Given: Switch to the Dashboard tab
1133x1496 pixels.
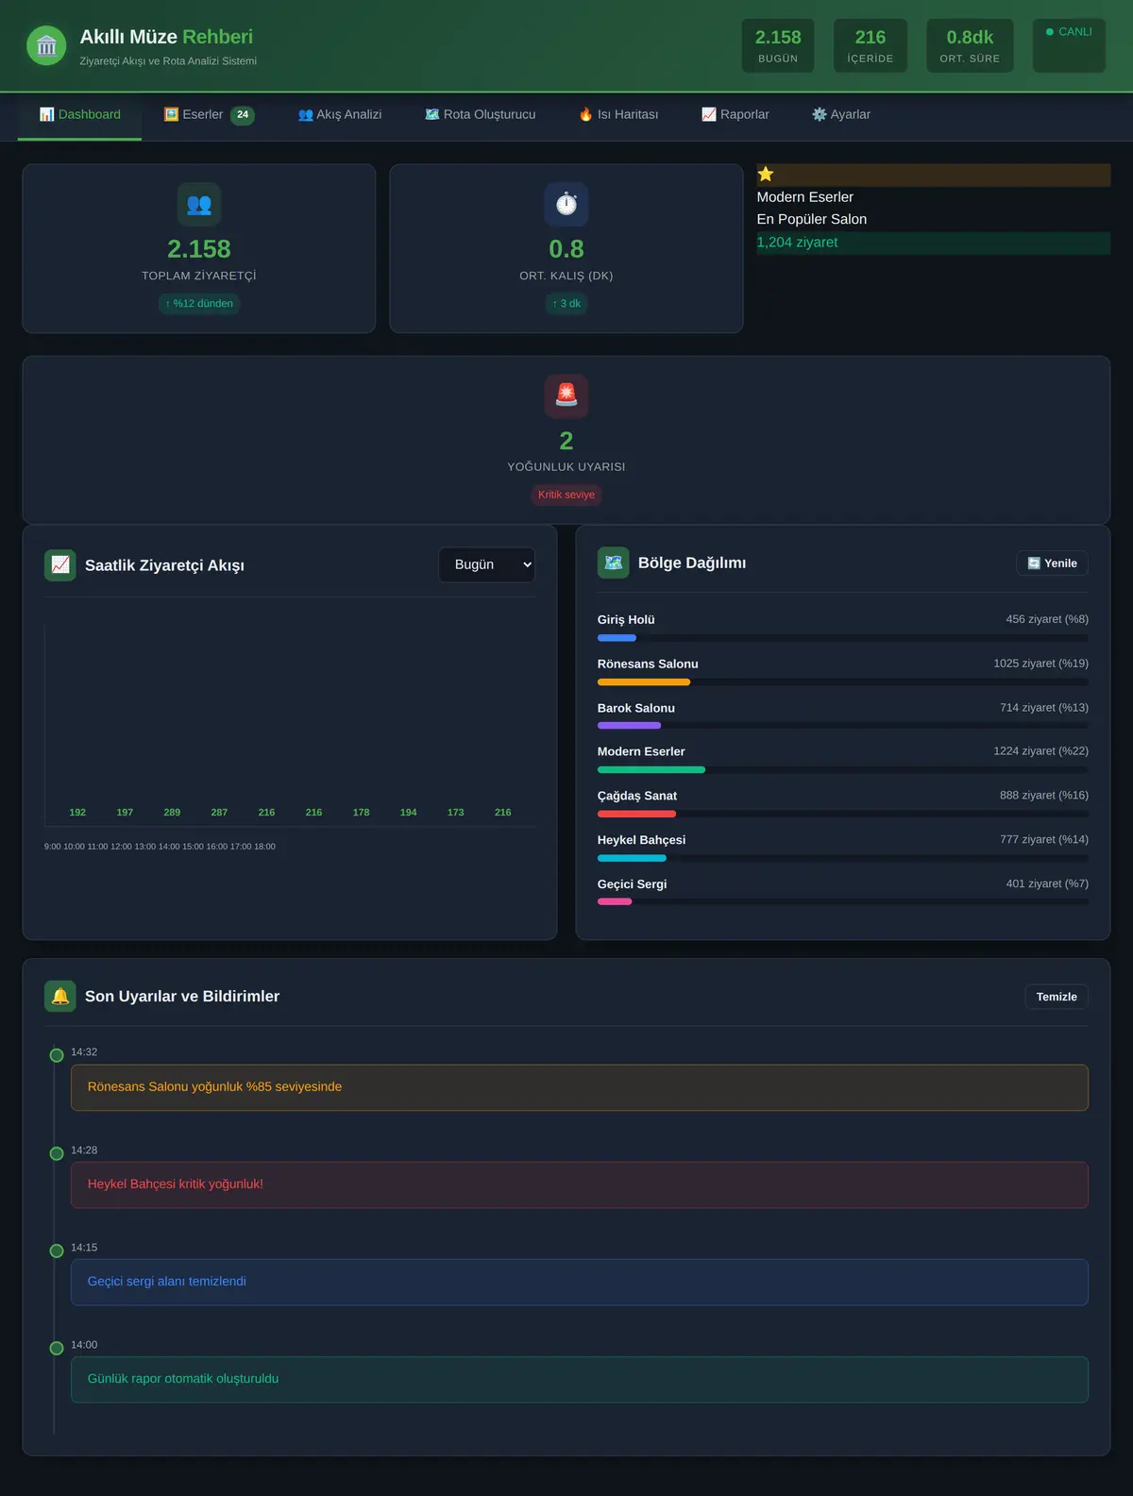Looking at the screenshot, I should coord(79,115).
